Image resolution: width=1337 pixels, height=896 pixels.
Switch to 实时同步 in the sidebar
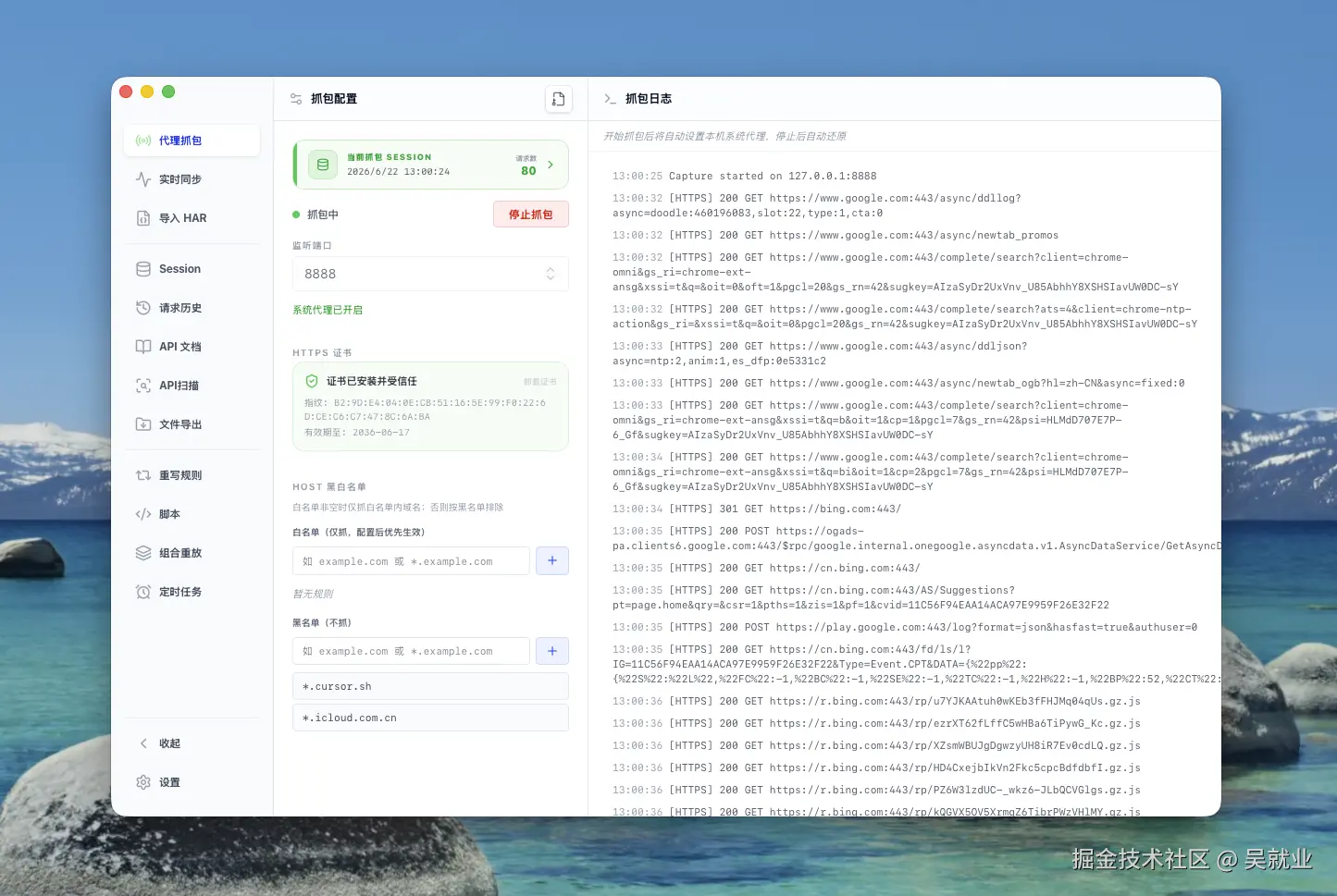coord(192,179)
